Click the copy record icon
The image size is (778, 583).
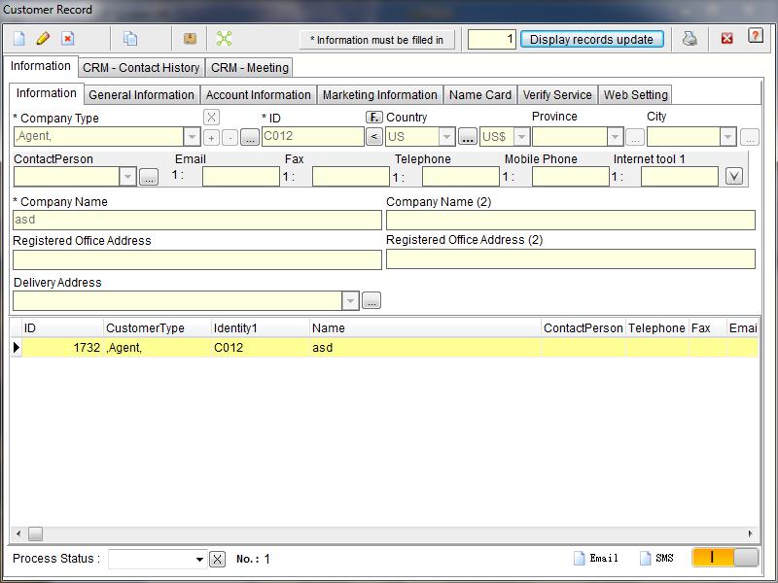coord(130,39)
